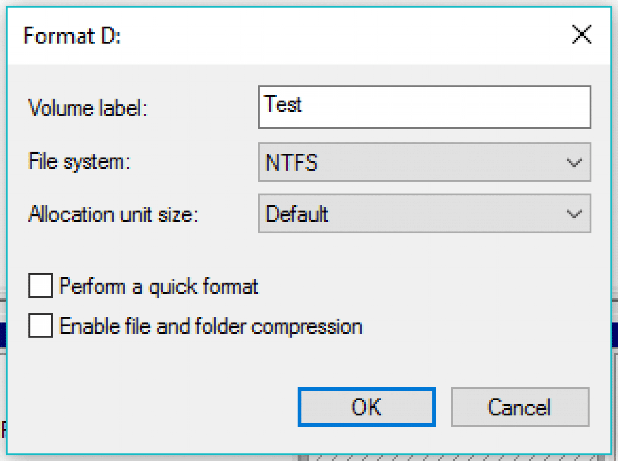Close the Format D: dialog with X
The height and width of the screenshot is (461, 618).
pos(581,34)
